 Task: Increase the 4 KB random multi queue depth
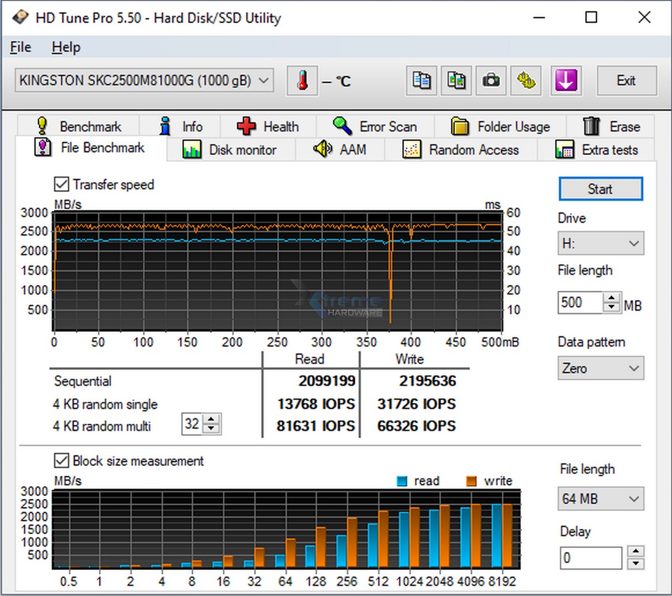[x=212, y=419]
